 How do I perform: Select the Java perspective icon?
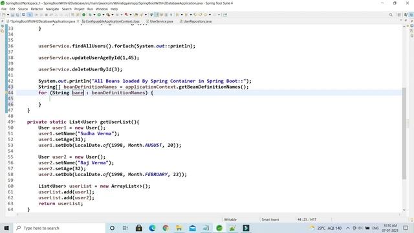[406, 15]
